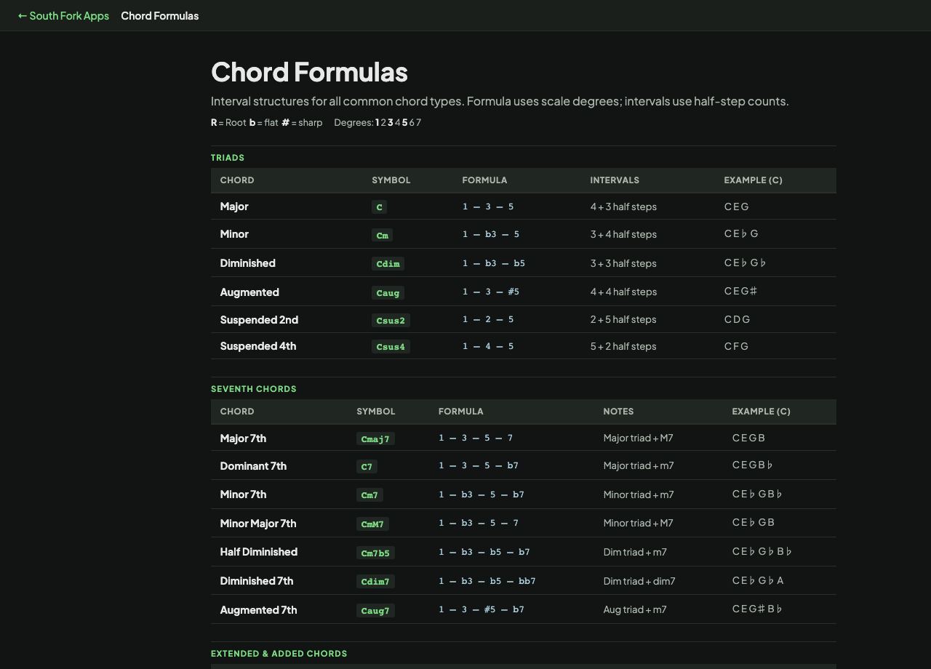Click the Triads FORMULA column header
The image size is (931, 669).
[484, 180]
